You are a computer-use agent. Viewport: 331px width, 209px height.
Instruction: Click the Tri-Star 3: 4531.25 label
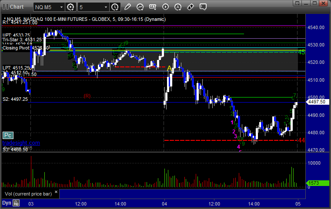pos(22,40)
